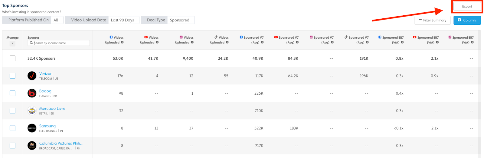Viewport: 484px width, 158px height.
Task: Tick the checkbox for Samsung row
Action: pyautogui.click(x=12, y=128)
